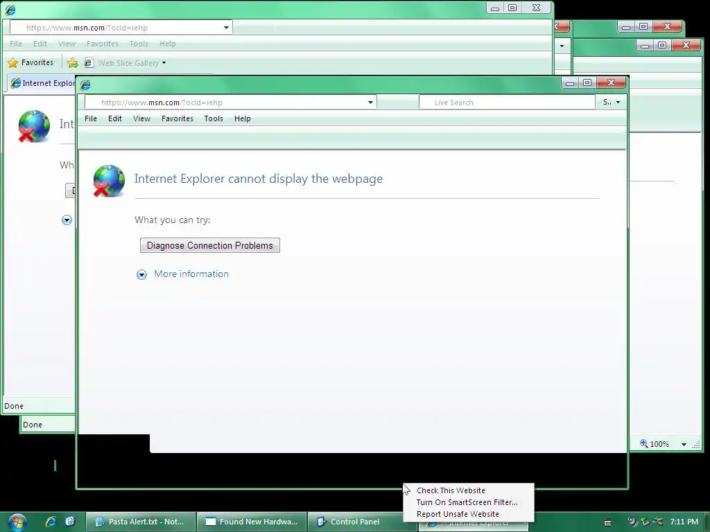Open the Help menu in the front window
Screen dimensions: 710x532
tap(242, 118)
